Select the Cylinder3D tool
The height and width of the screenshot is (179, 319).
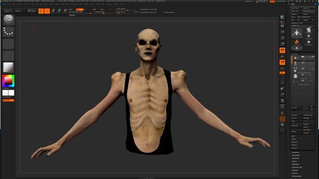point(309,31)
